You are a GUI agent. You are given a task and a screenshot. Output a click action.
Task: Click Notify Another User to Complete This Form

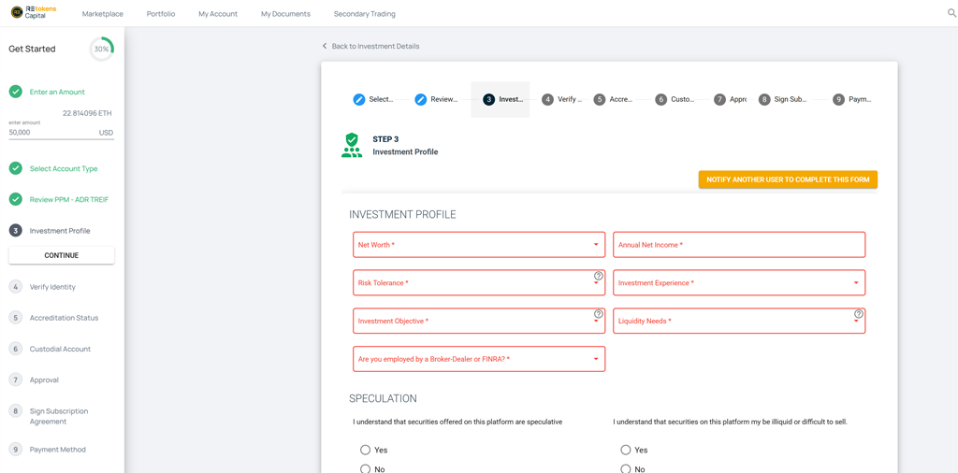(x=788, y=179)
